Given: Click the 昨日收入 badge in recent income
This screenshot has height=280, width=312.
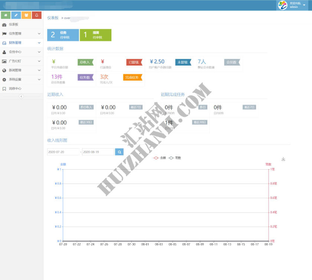Looking at the screenshot, I should 86,107.
